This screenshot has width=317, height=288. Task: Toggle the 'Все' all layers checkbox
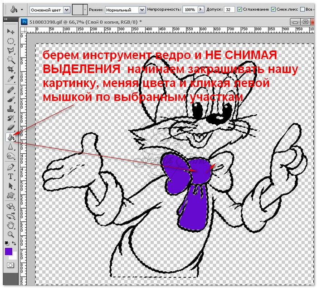coord(302,10)
